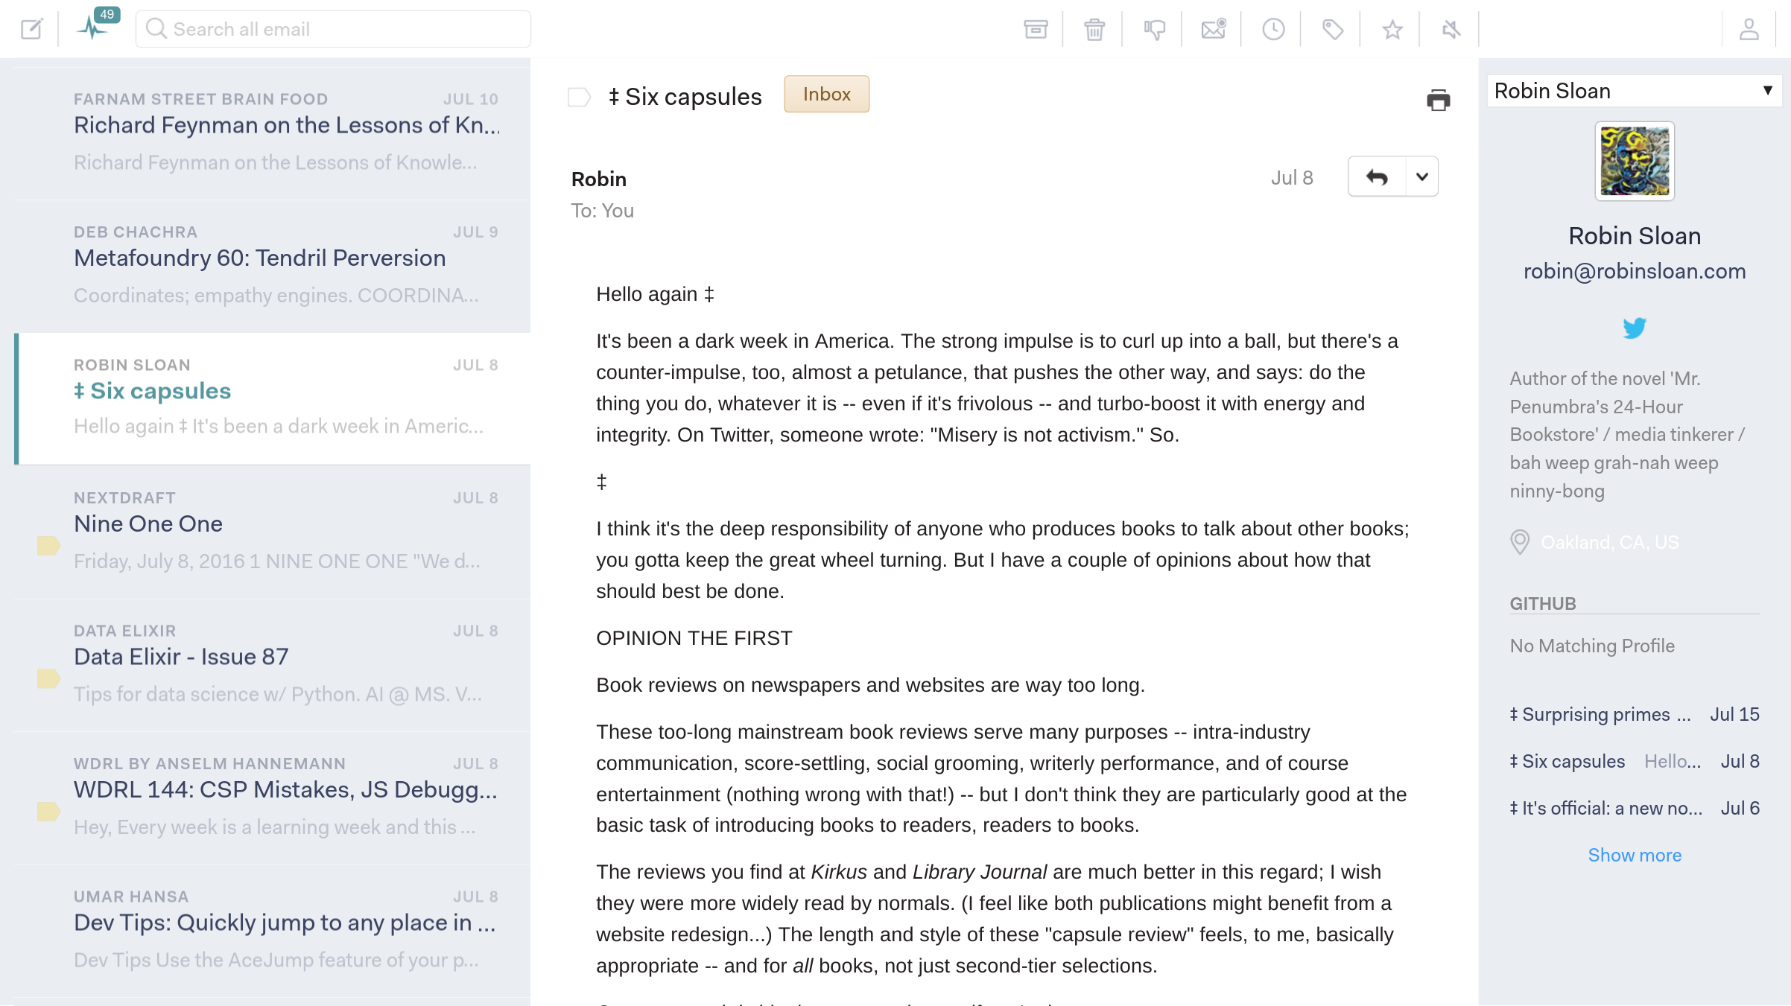
Task: Toggle mark as unread envelope icon
Action: click(1214, 29)
